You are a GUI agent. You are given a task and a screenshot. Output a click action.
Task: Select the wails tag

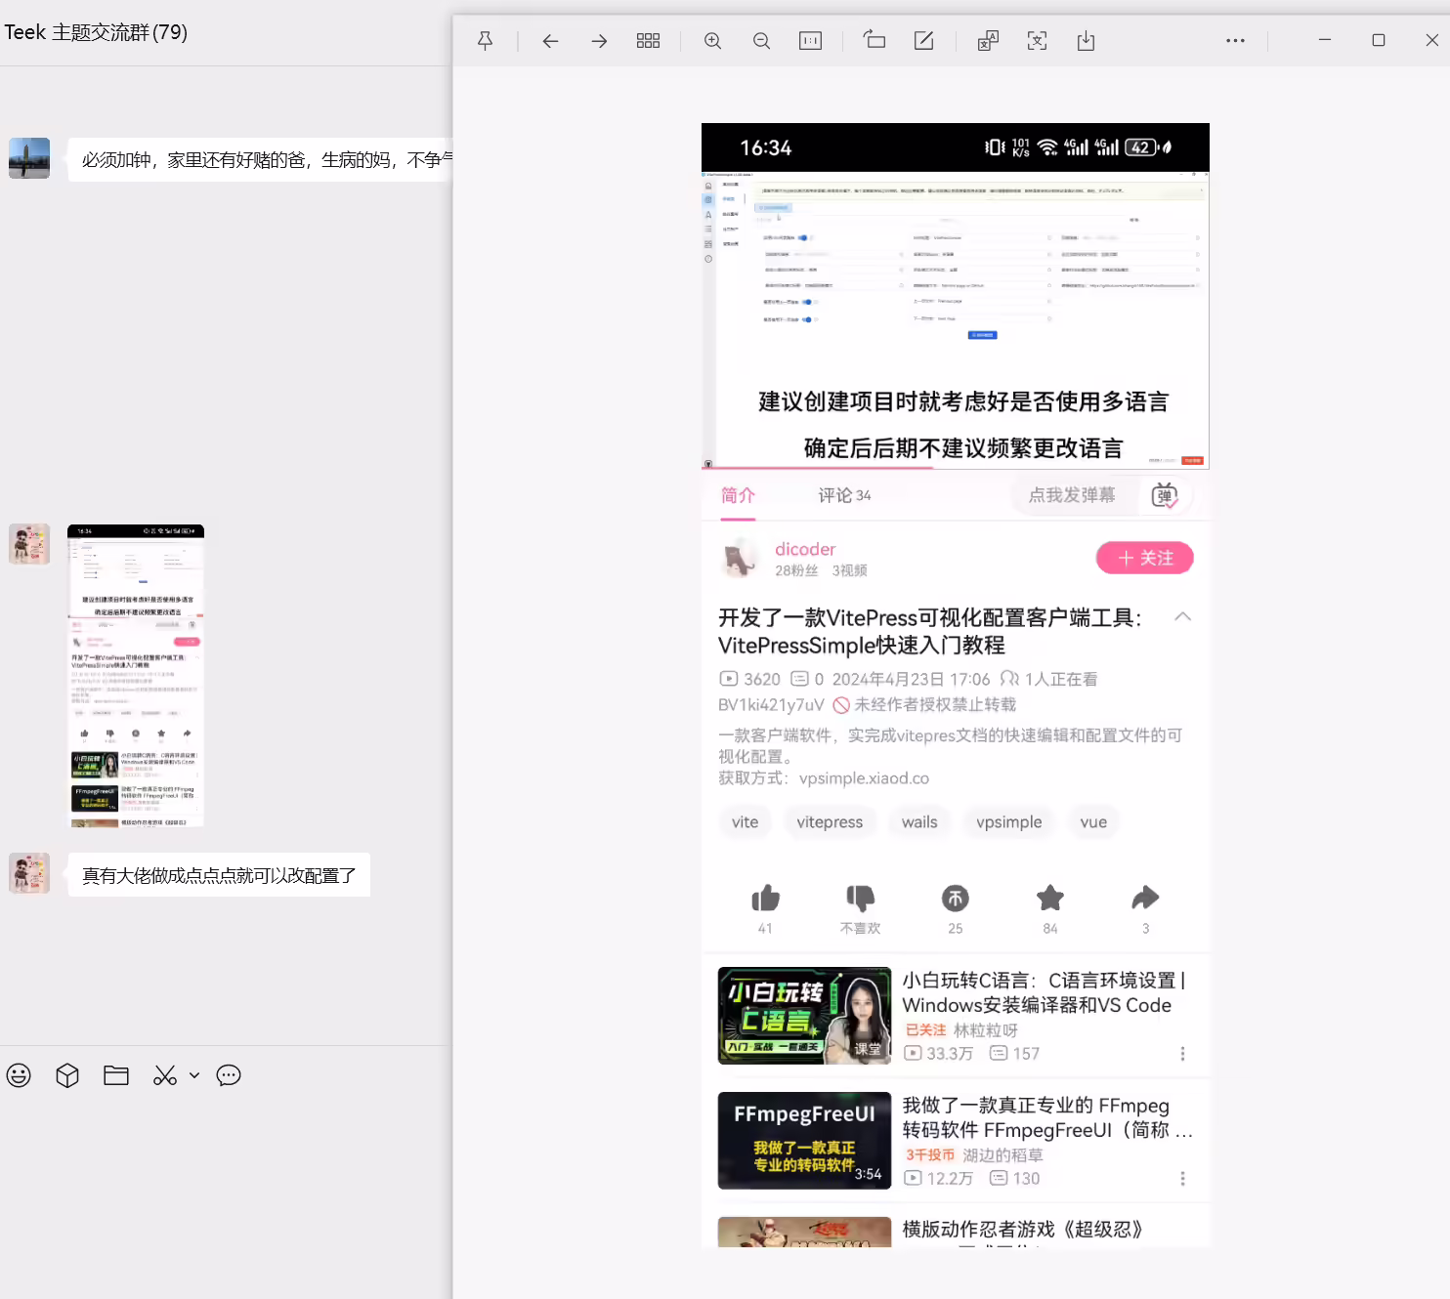coord(919,822)
